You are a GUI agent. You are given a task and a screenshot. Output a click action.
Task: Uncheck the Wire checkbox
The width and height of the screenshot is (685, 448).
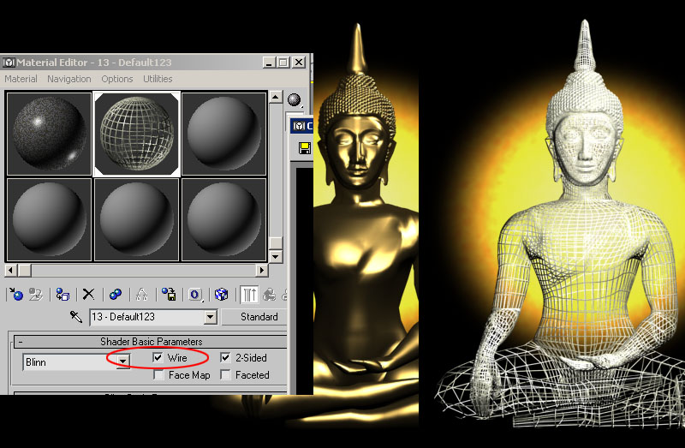(x=158, y=357)
